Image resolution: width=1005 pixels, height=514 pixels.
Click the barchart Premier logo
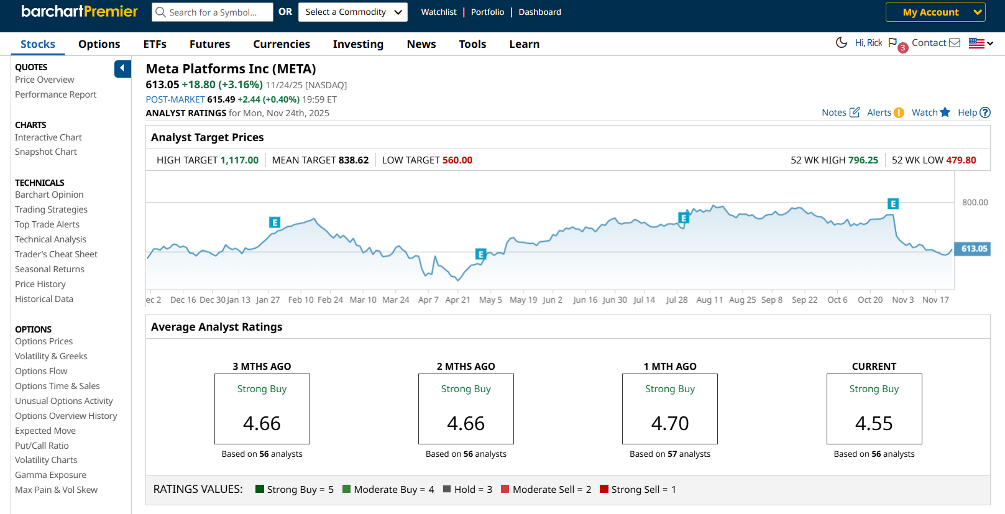(80, 12)
